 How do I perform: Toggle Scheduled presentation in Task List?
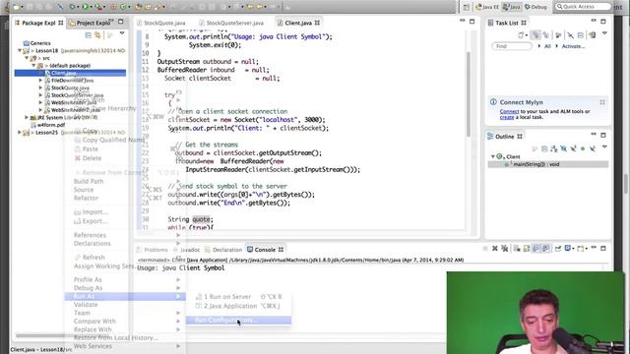(x=545, y=35)
